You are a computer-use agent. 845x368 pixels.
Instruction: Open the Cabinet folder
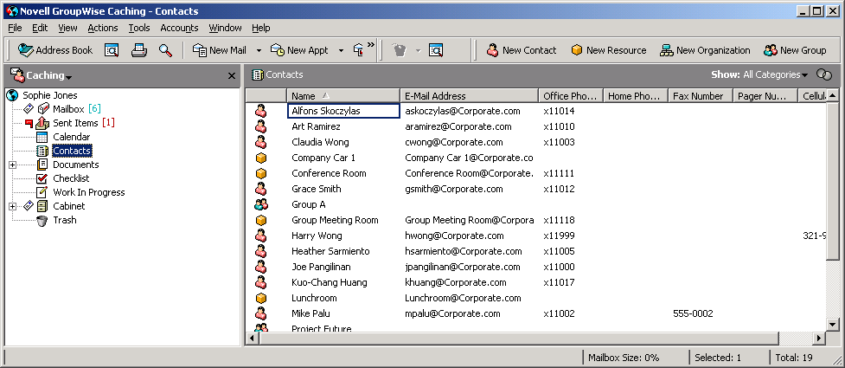point(68,206)
